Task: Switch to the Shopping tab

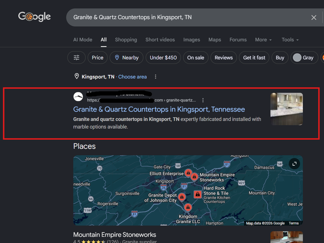Action: coord(126,40)
